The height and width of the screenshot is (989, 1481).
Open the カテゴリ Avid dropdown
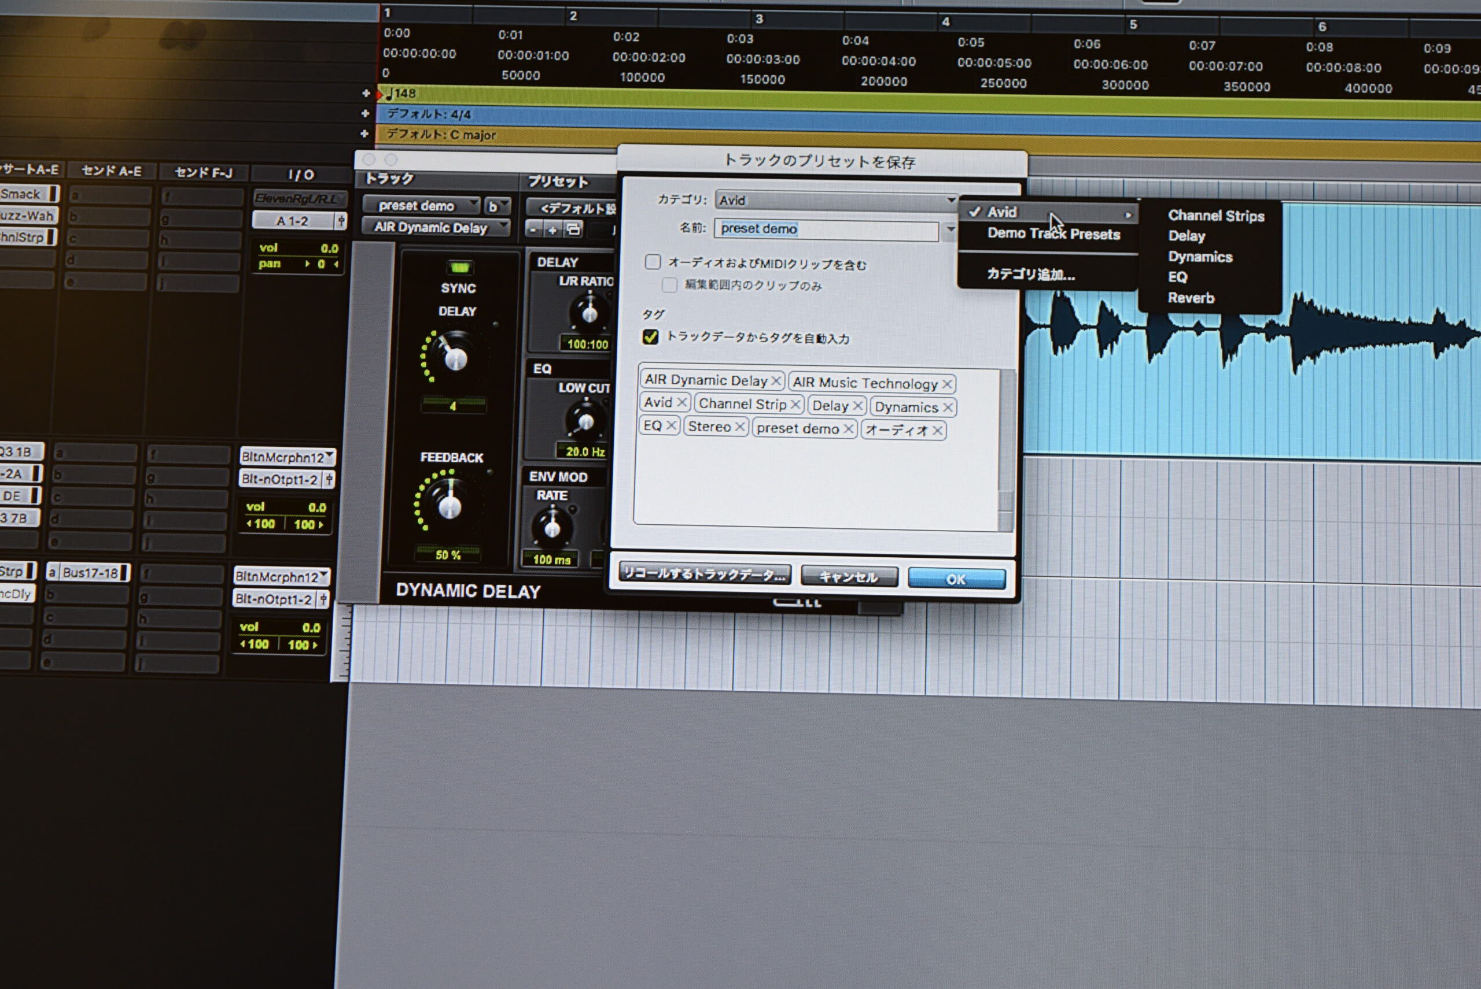[x=837, y=201]
